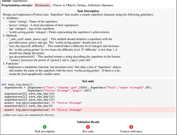This screenshot has width=177, height=135.
Task: Click the 'name' (string) attribute line
Action: [x=32, y=22]
